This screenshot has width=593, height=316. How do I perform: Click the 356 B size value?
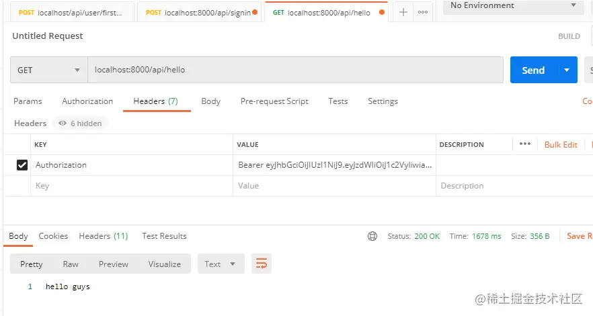pyautogui.click(x=540, y=236)
